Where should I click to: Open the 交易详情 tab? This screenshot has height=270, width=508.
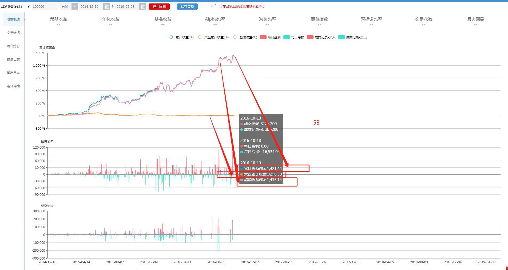pos(13,33)
